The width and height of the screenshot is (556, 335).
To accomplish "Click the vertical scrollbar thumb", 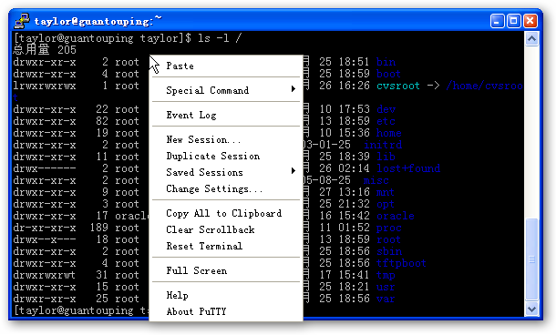I will coord(531,259).
